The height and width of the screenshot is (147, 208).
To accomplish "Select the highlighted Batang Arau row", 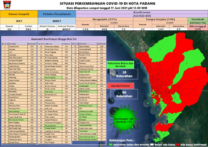I will tap(89, 92).
